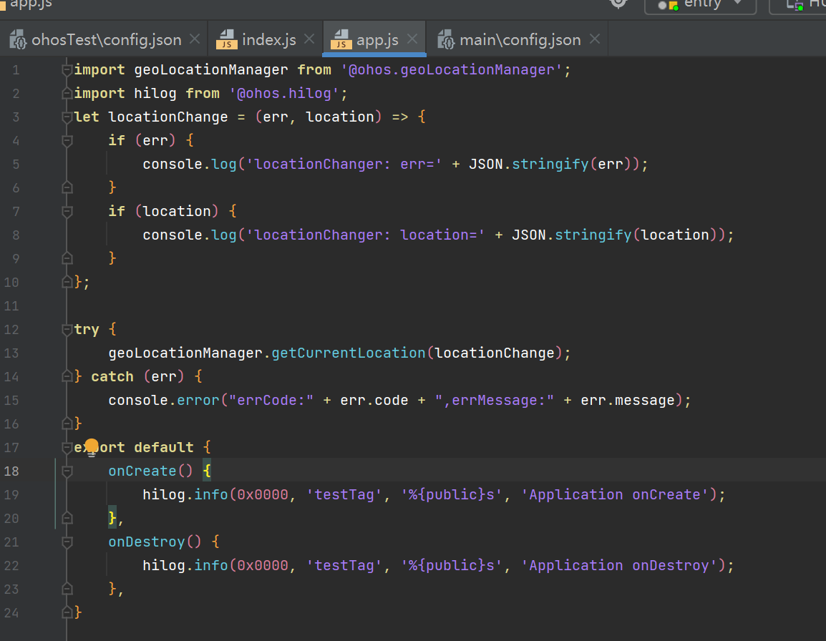Fold the try block at line 12
The height and width of the screenshot is (641, 826).
pos(67,330)
